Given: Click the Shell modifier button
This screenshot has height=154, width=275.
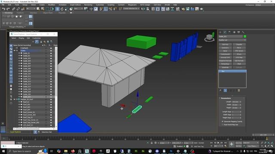Looking at the screenshot, I should coord(239,64).
